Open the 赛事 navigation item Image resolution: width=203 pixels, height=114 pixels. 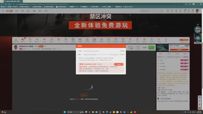(34, 11)
